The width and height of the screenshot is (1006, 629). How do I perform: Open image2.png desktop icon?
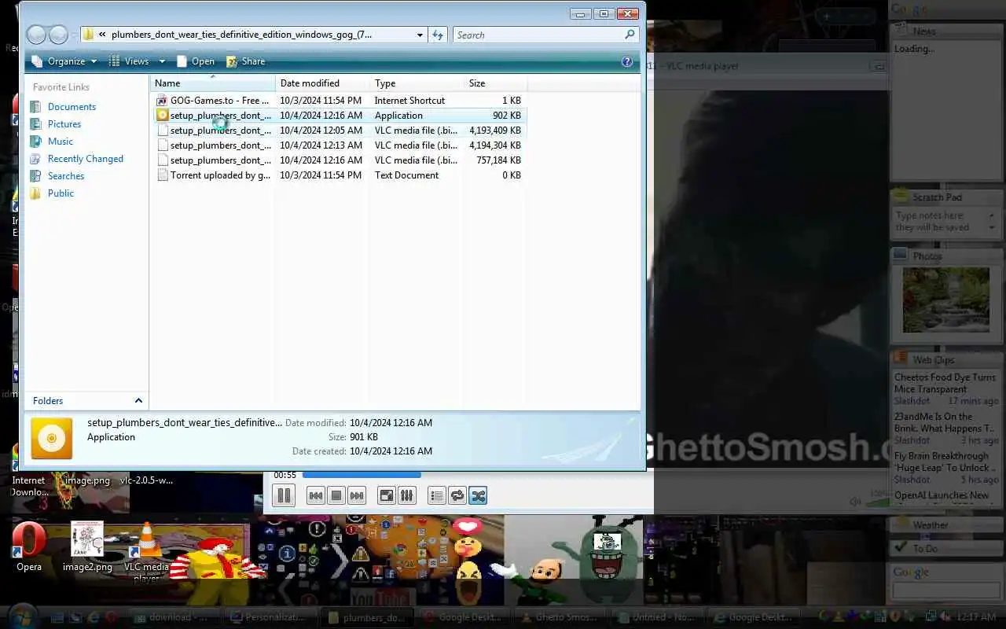pyautogui.click(x=87, y=546)
